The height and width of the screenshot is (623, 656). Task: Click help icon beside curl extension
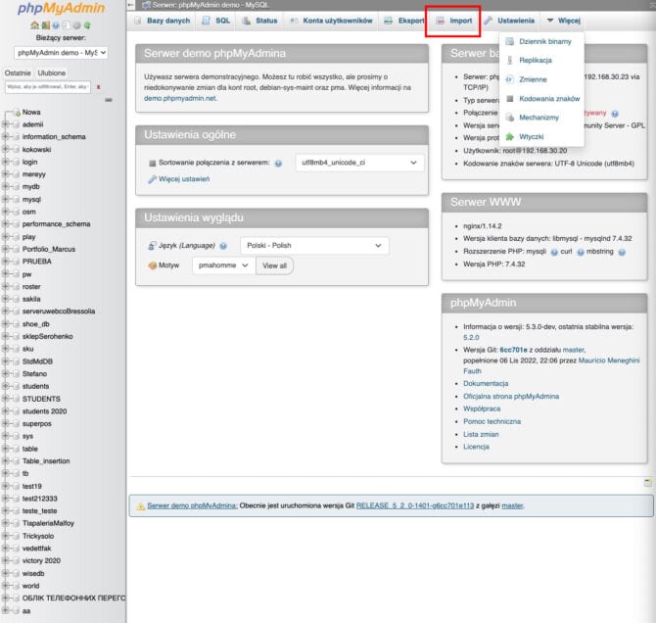click(581, 252)
